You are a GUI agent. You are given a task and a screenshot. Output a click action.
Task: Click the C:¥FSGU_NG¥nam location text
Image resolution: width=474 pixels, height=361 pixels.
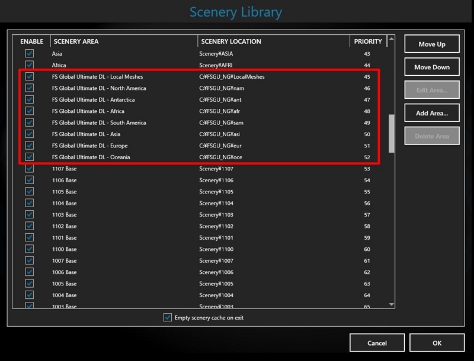click(x=222, y=88)
